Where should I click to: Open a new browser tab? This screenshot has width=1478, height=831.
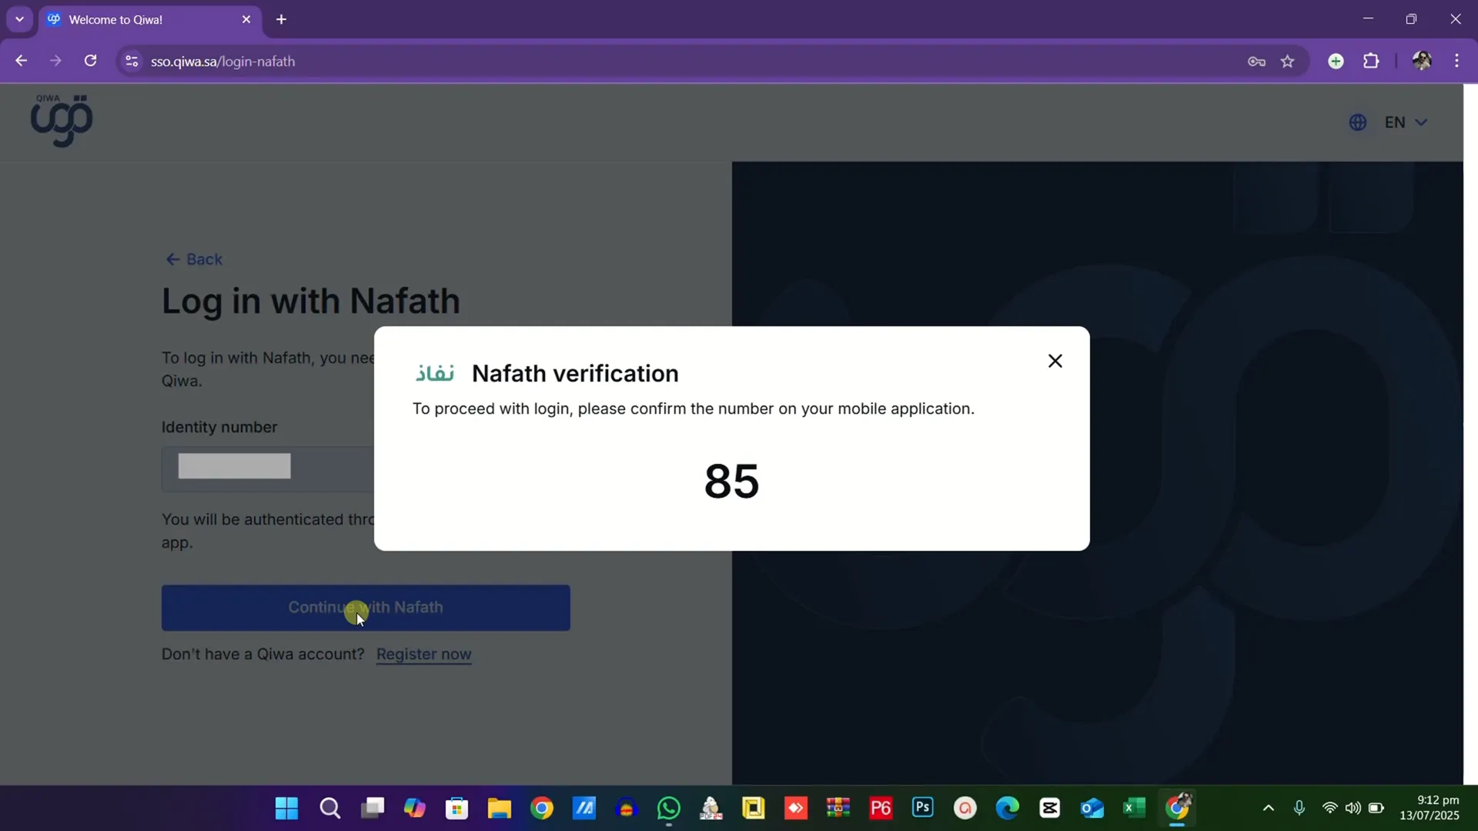point(281,19)
